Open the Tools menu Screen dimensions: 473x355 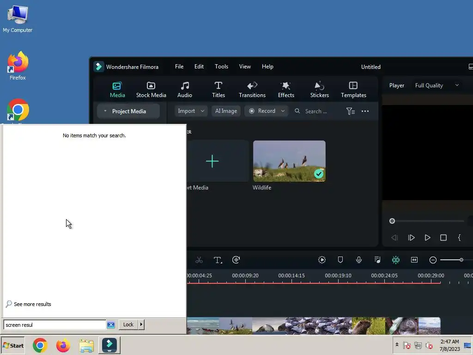(x=221, y=67)
